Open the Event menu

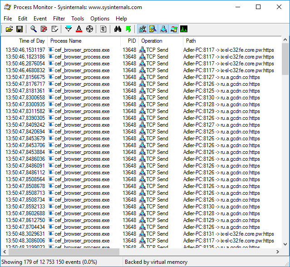(40, 19)
